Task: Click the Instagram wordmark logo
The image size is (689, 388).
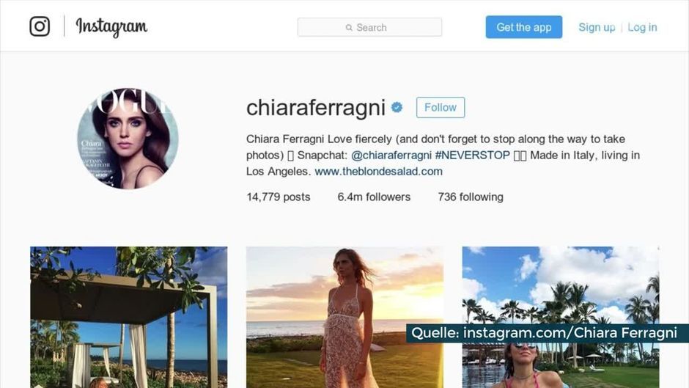Action: (x=111, y=27)
